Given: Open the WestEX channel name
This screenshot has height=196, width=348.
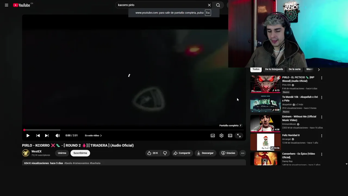Looking at the screenshot, I should (36, 151).
